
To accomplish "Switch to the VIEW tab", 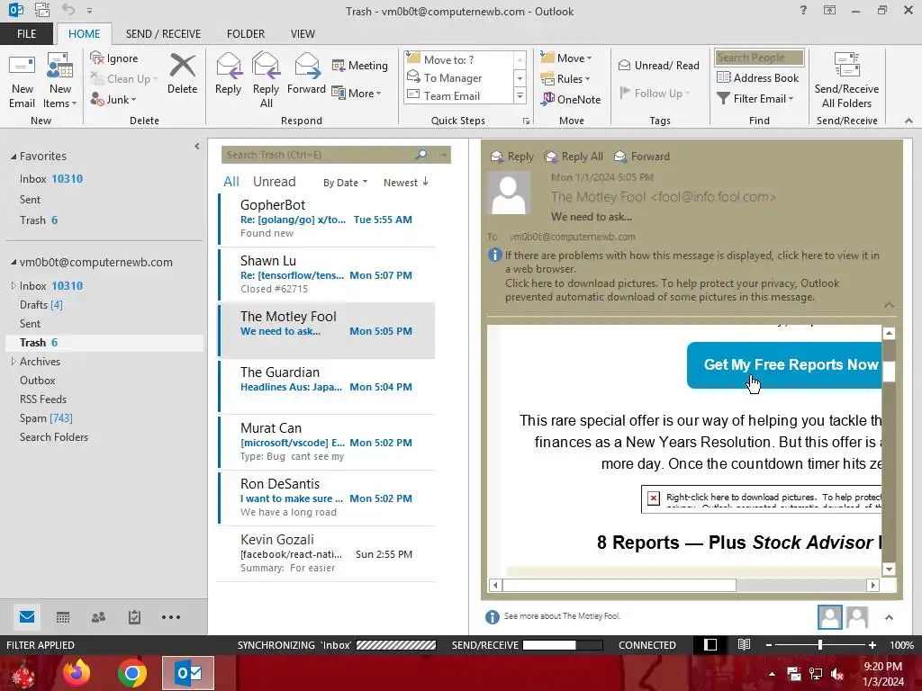I will [x=303, y=33].
